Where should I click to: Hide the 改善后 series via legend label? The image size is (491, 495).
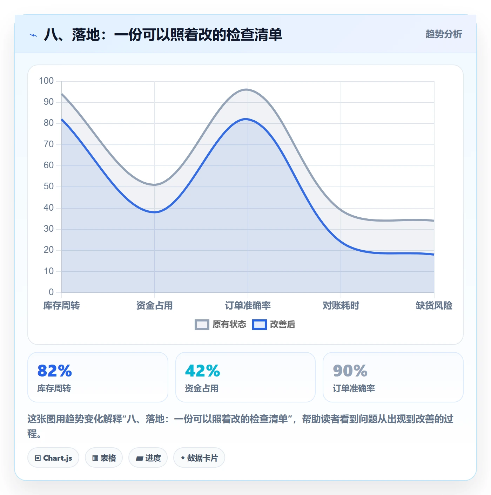click(282, 325)
